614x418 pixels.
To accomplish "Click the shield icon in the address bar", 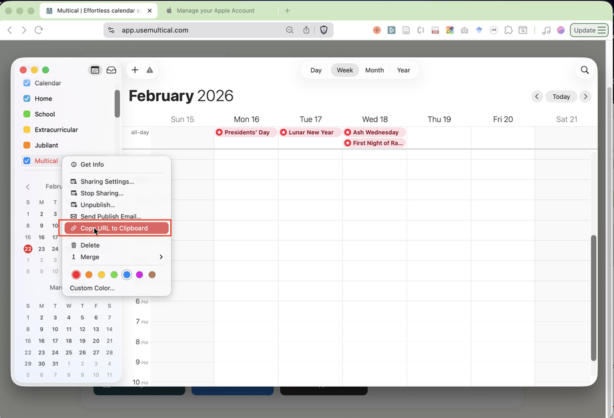I will coord(324,30).
